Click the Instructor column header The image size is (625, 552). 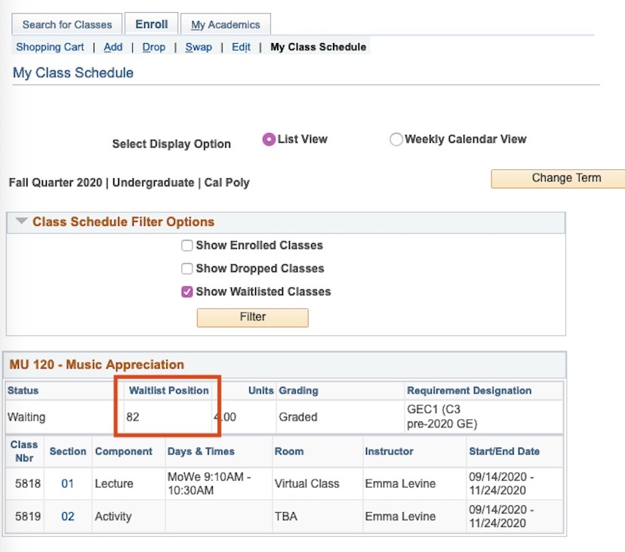coord(389,451)
